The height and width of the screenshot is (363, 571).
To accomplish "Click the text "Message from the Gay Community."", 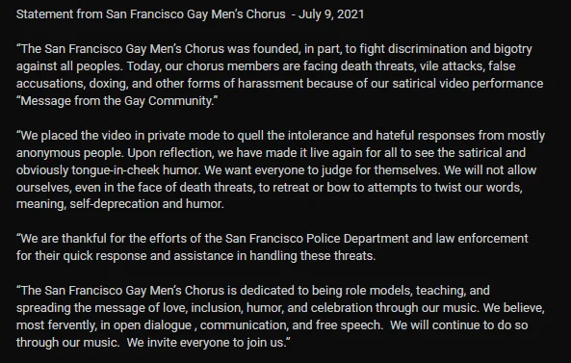I will 117,101.
